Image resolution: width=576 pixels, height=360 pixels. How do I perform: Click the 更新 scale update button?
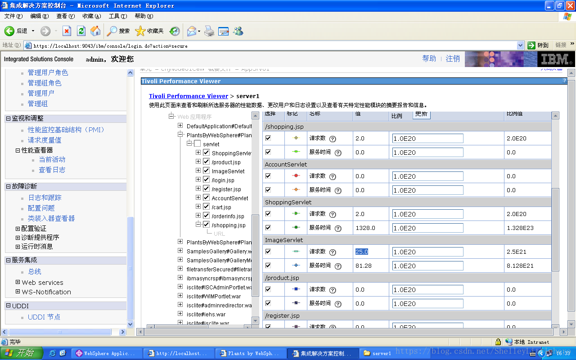pyautogui.click(x=421, y=114)
